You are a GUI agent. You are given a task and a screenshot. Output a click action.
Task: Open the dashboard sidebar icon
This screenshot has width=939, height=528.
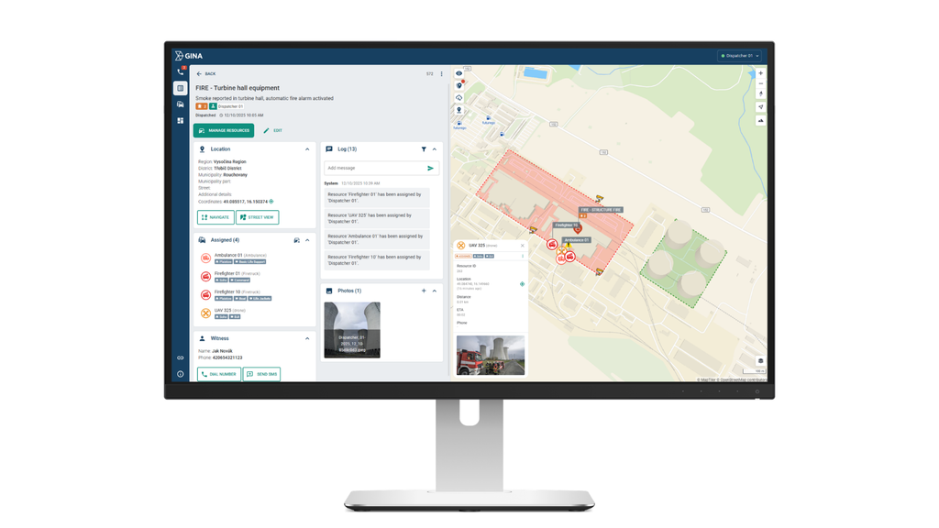coord(181,120)
